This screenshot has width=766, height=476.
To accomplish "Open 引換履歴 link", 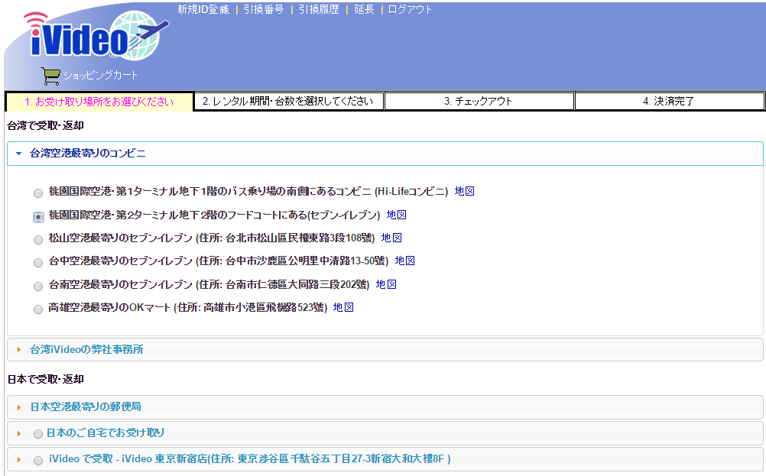I will pyautogui.click(x=319, y=9).
